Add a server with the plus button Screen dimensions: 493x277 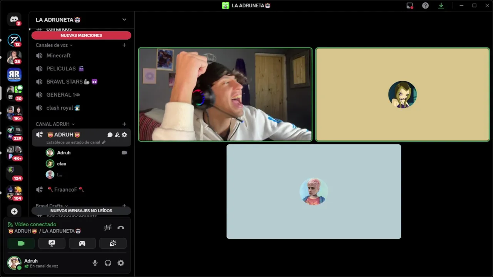(x=14, y=211)
